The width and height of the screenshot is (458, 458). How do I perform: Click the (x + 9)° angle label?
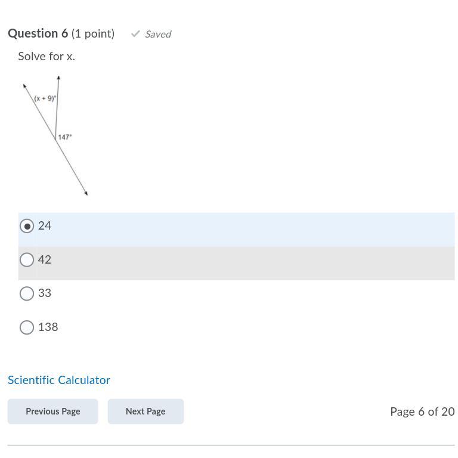[x=45, y=98]
